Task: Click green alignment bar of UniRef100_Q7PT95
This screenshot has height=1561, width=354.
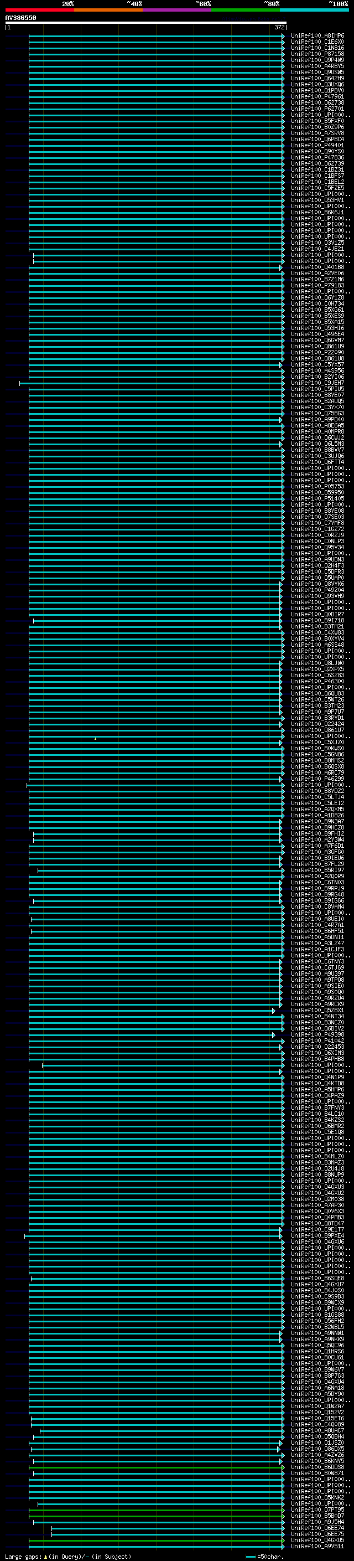Action: pos(157,1510)
